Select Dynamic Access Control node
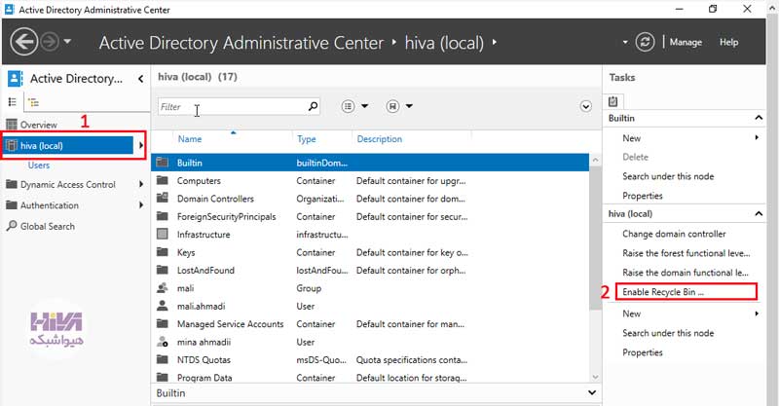The image size is (779, 406). [68, 184]
